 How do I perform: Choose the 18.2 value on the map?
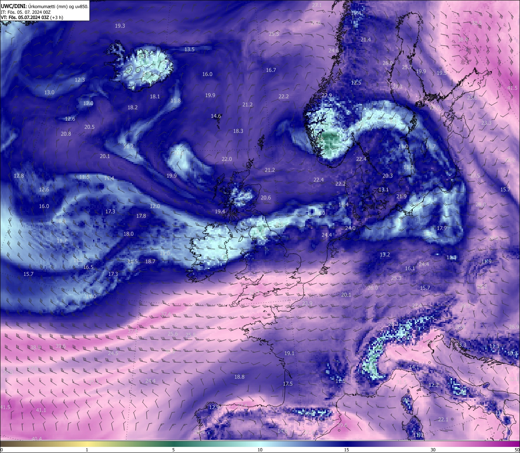tap(132, 107)
